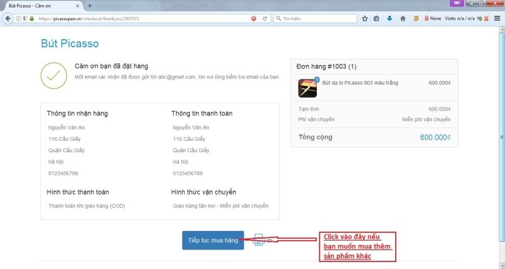Click 'Giao hàng tận nơi - Miễn phí vận chuyển'

(x=220, y=206)
